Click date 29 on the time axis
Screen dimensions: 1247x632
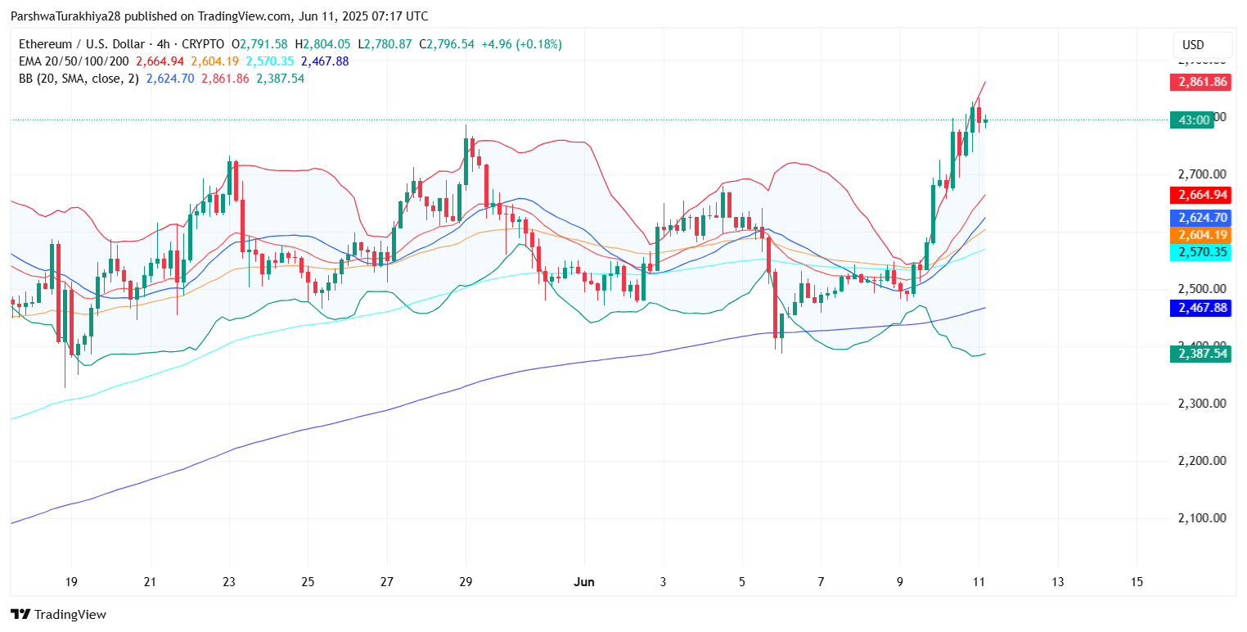pos(466,582)
